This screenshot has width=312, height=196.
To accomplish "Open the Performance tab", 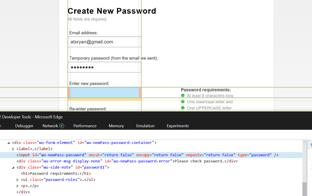I will 85,126.
